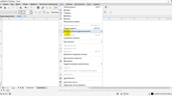Toggle Использовать переносы hyphenation
The width and height of the screenshot is (172, 96).
81,58
